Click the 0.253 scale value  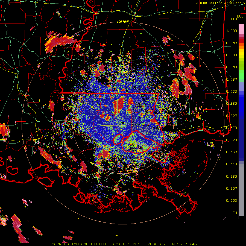[x=232, y=201]
